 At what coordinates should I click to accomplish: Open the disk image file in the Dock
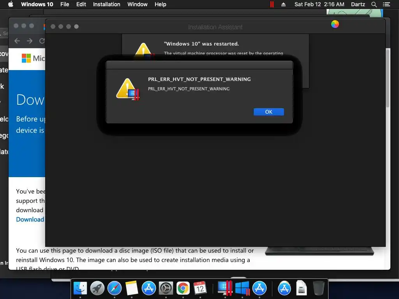pos(301,288)
